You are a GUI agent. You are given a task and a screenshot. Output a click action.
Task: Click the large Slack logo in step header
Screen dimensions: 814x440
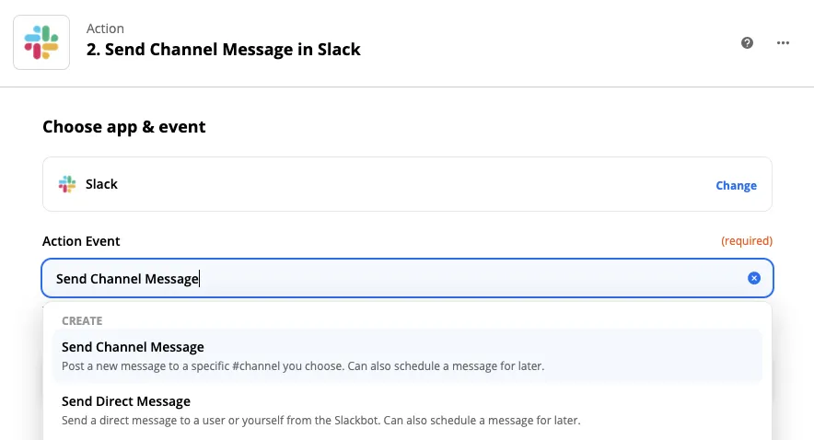click(x=41, y=42)
